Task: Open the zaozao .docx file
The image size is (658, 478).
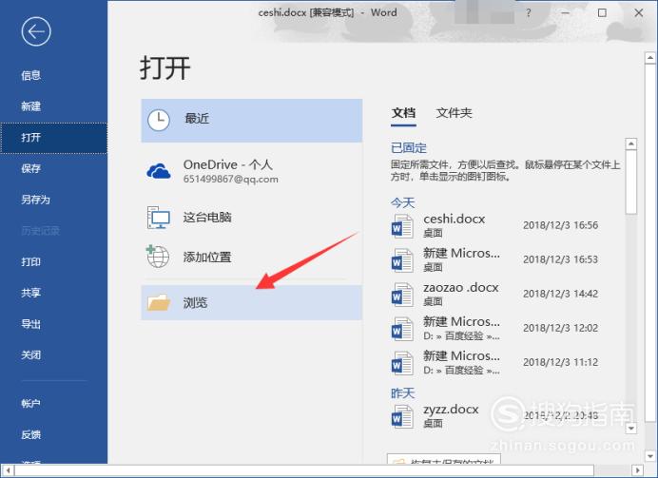Action: click(x=504, y=295)
